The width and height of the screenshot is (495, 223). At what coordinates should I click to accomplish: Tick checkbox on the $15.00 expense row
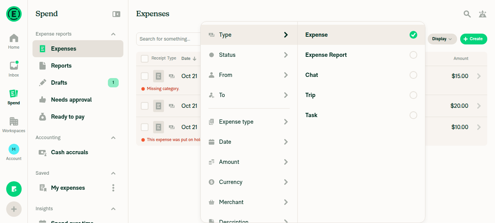145,76
